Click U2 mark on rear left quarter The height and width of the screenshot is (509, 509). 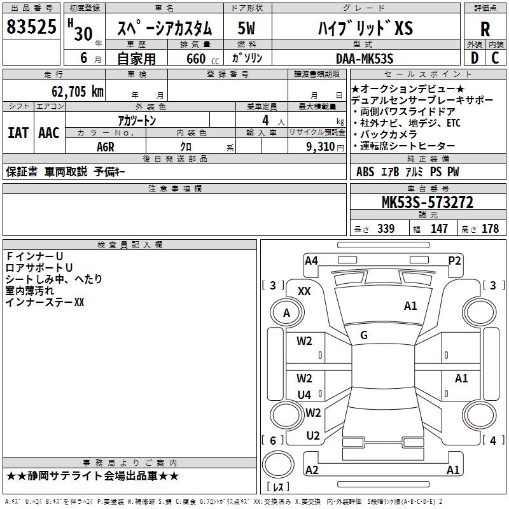(x=313, y=436)
